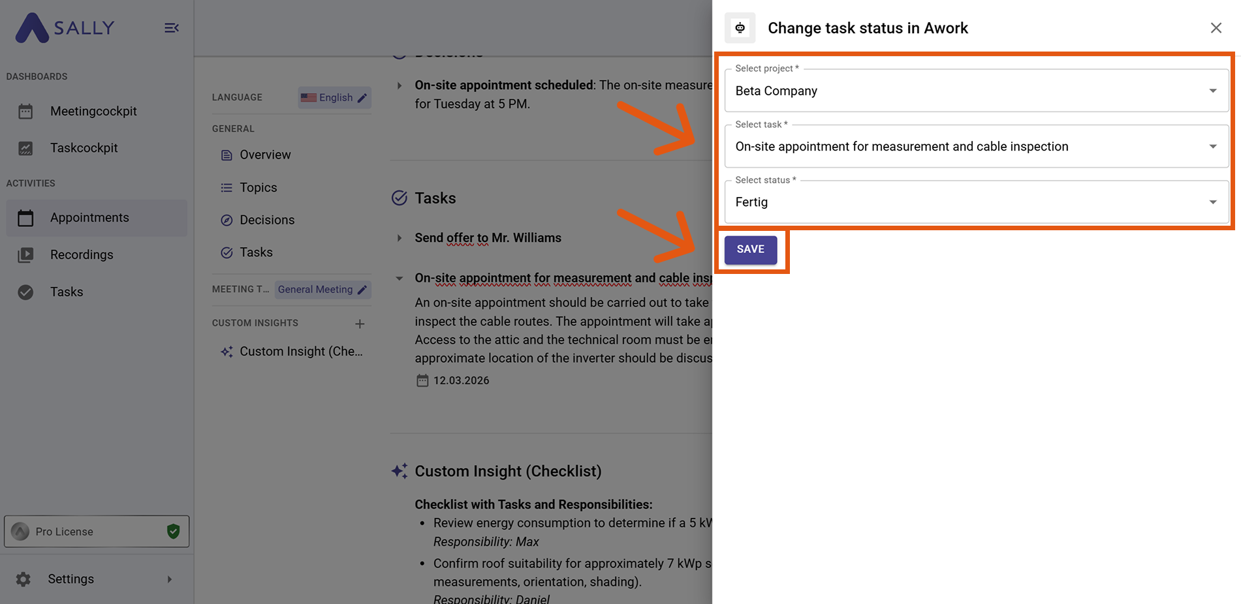The width and height of the screenshot is (1241, 604).
Task: Jump to Overview section
Action: click(x=264, y=155)
